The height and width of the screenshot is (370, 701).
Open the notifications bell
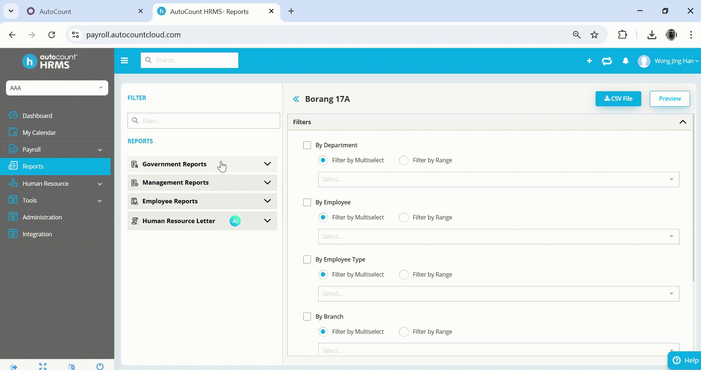(x=626, y=61)
